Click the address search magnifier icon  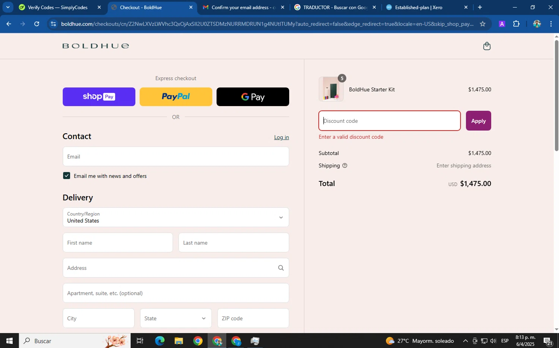click(x=281, y=268)
